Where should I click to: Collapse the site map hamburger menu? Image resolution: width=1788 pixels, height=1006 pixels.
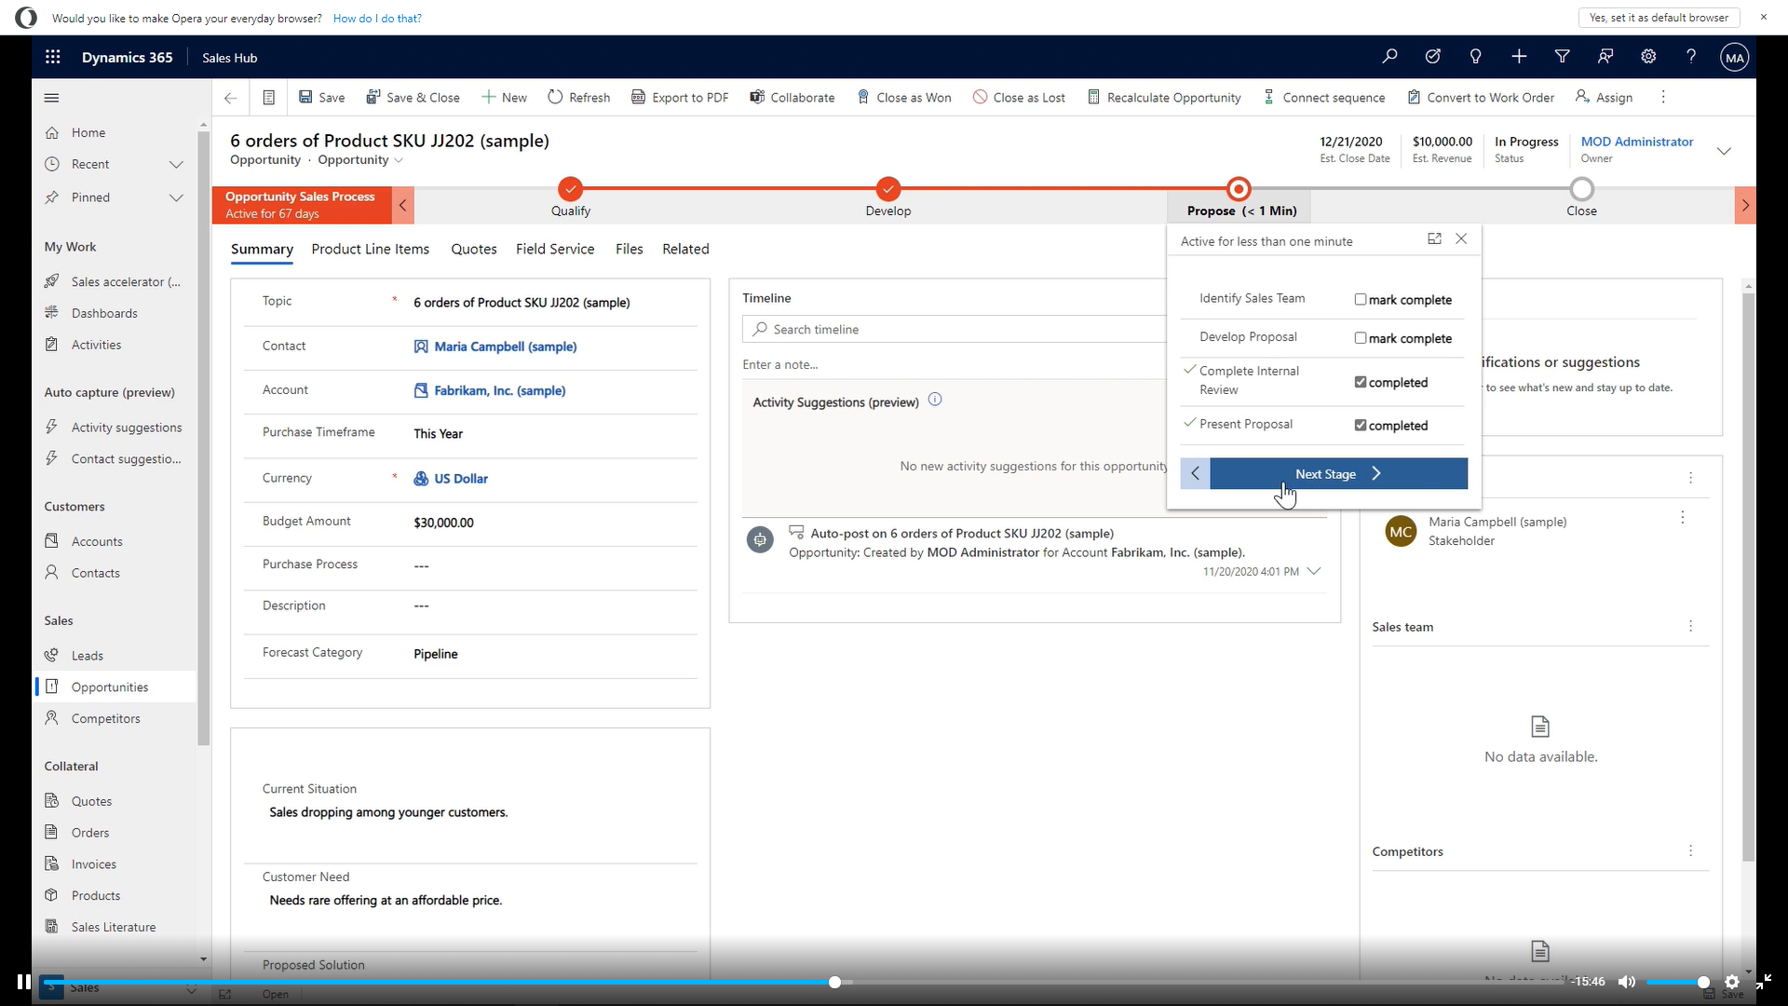tap(52, 98)
